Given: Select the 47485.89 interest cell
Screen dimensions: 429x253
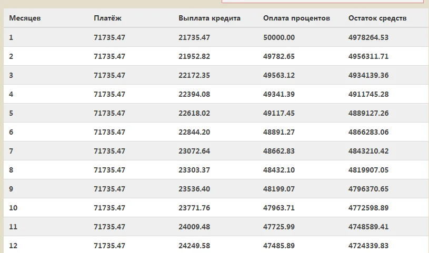Looking at the screenshot, I should pos(279,246).
